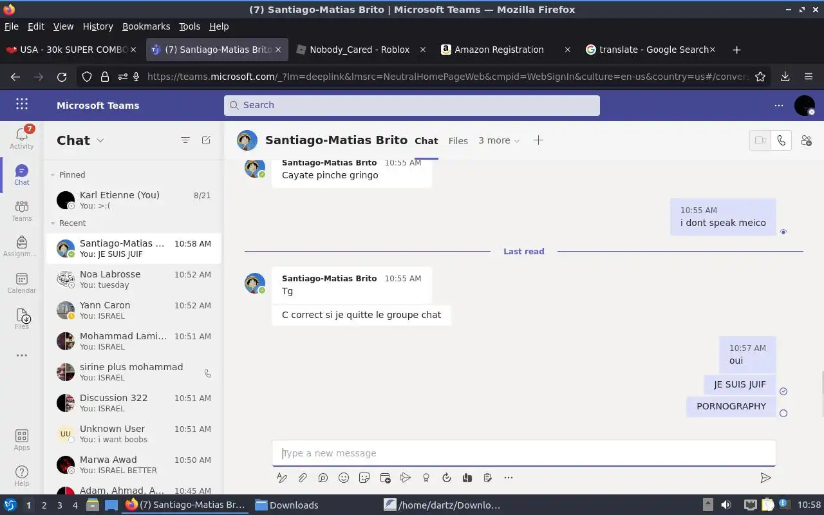Close the USA - 30k SUPER COMBO tab
The image size is (824, 515).
click(x=133, y=50)
